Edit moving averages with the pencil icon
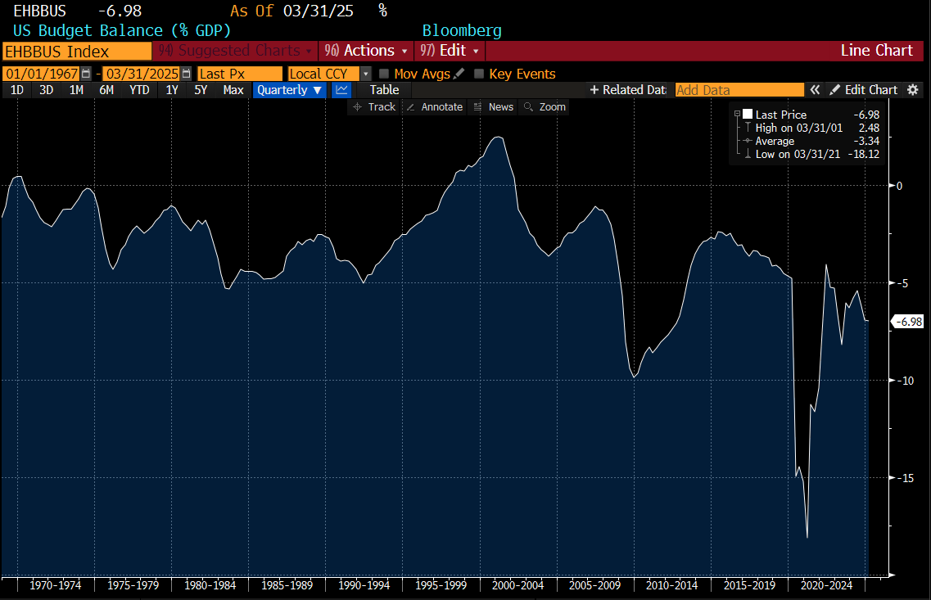The width and height of the screenshot is (931, 600). pos(459,74)
